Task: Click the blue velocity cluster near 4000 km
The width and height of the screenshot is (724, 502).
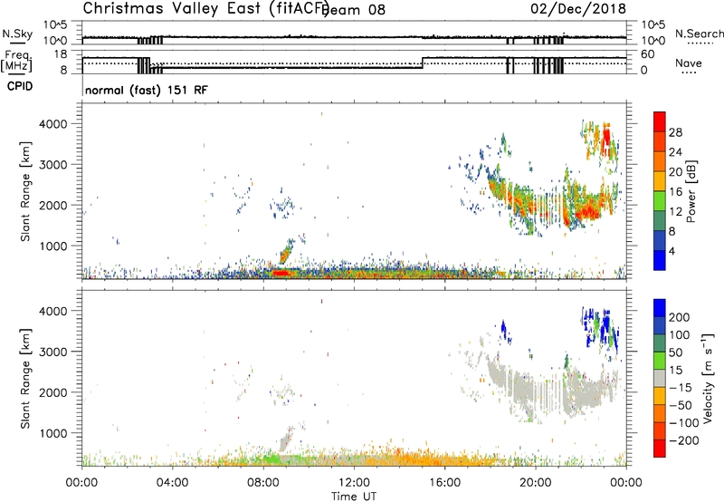Action: pyautogui.click(x=600, y=327)
